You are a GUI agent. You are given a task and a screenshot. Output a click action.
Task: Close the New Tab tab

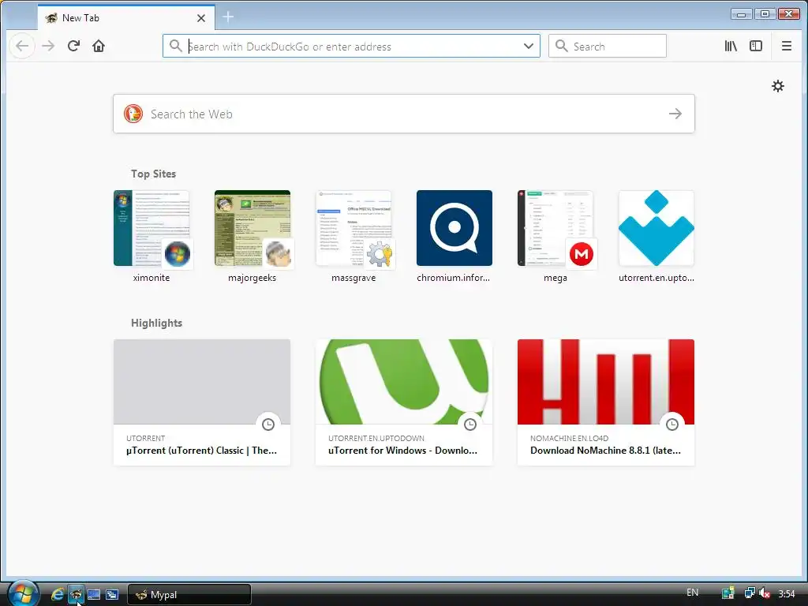tap(201, 18)
